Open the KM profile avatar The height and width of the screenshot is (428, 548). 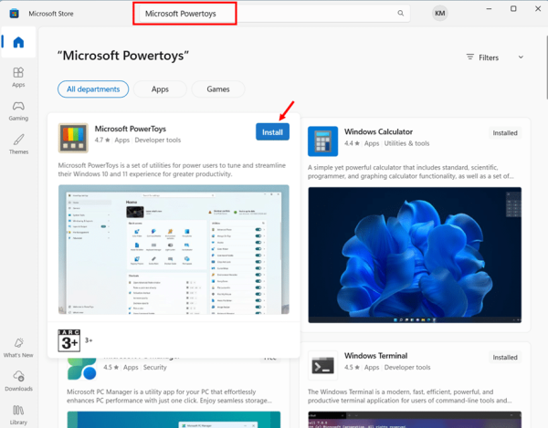pyautogui.click(x=439, y=14)
